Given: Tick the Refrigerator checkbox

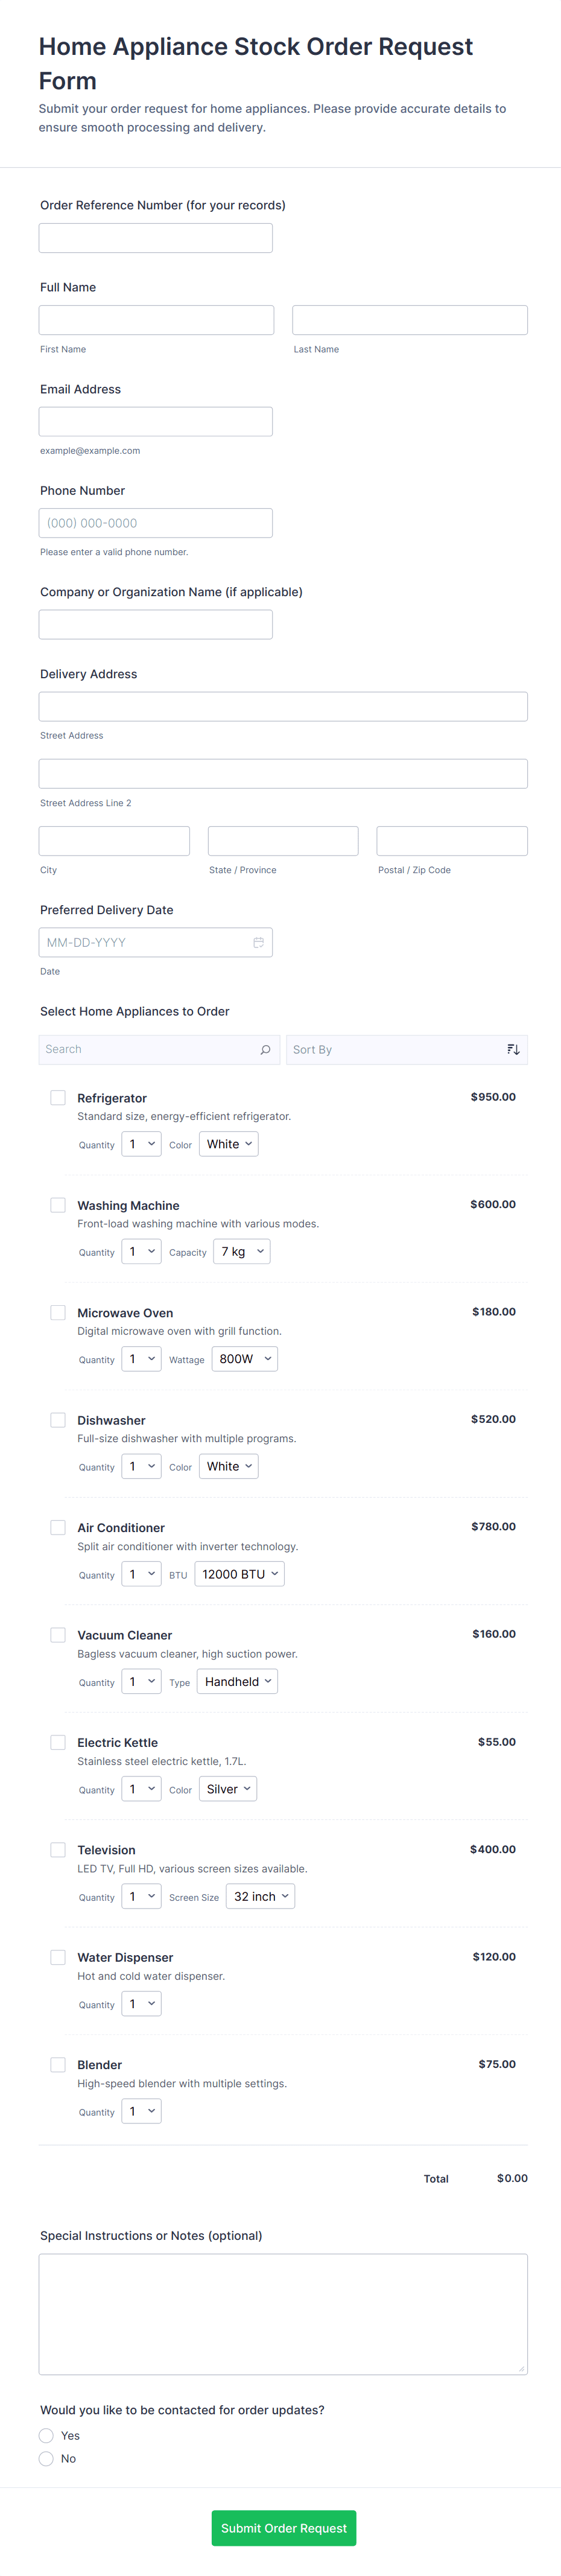Looking at the screenshot, I should (58, 1097).
